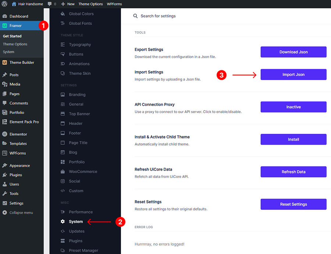Click the Global Colors paint icon

(x=63, y=14)
